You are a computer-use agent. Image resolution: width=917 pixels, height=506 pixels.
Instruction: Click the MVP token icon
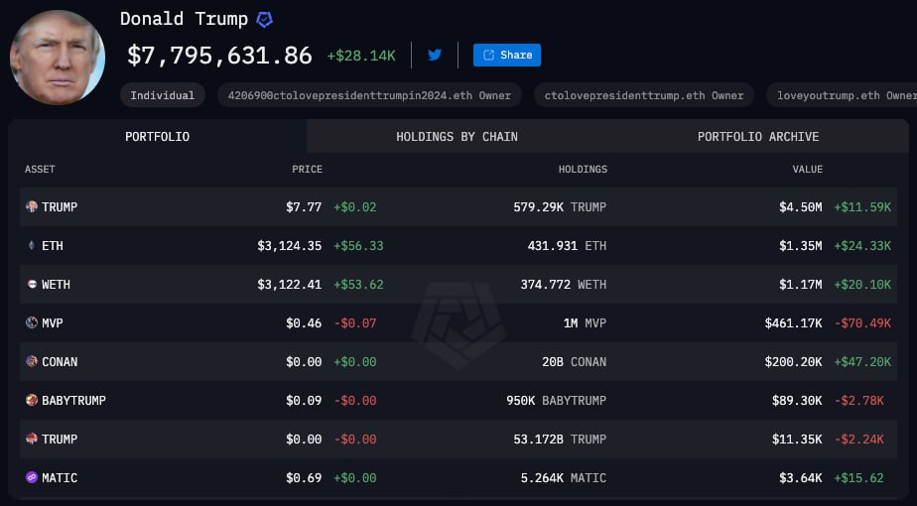[x=31, y=323]
